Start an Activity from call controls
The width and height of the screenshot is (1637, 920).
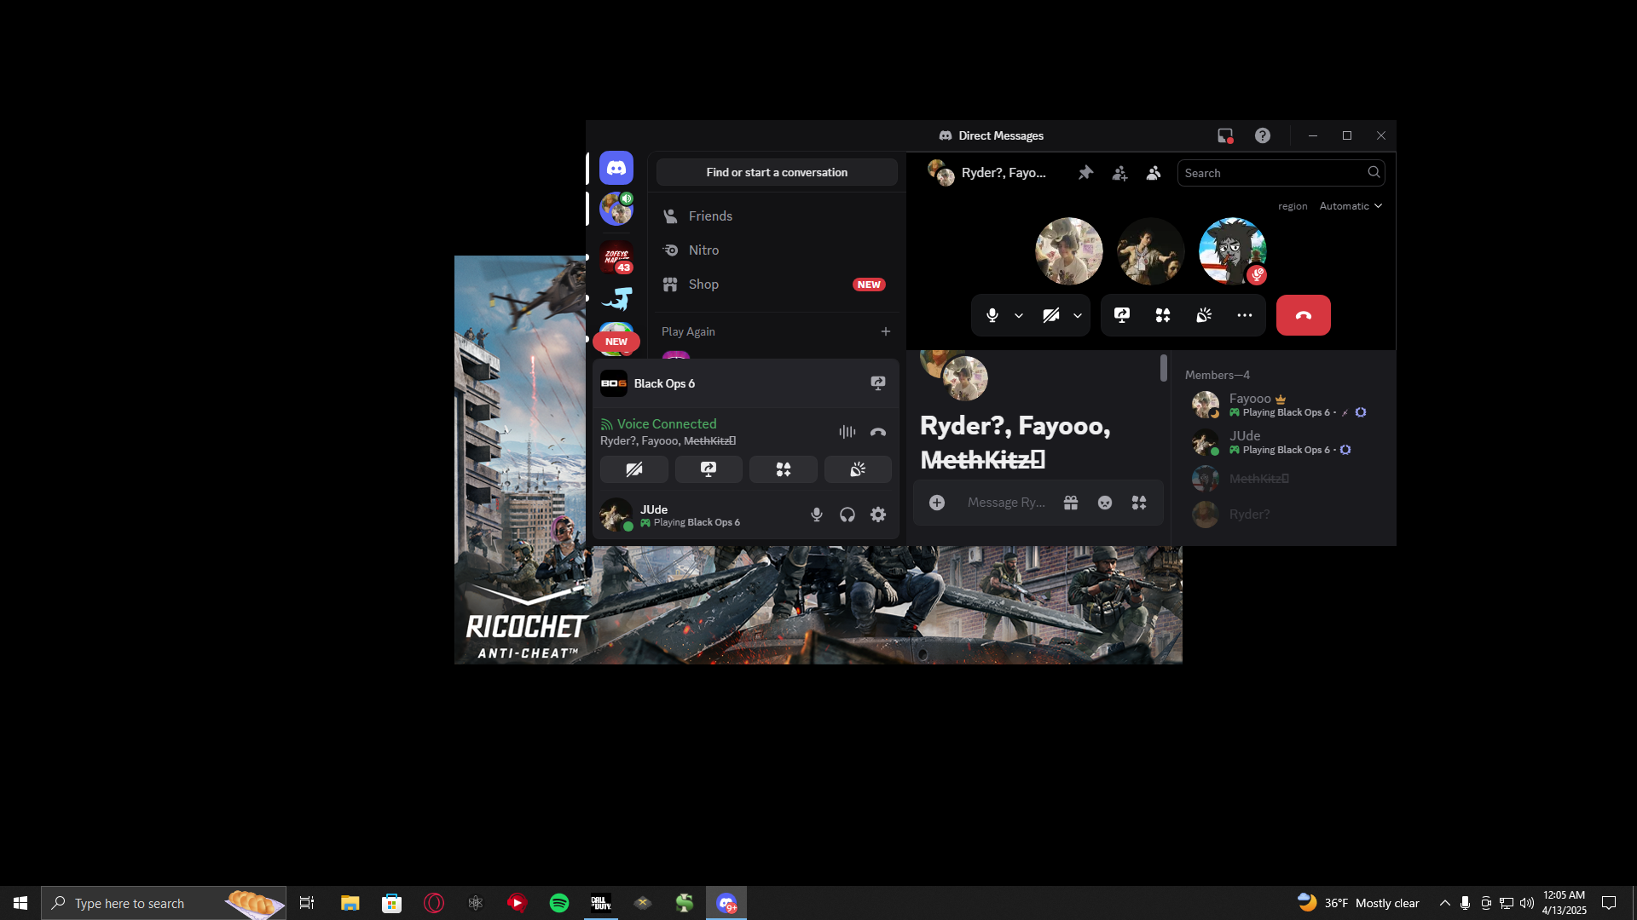tap(1163, 315)
